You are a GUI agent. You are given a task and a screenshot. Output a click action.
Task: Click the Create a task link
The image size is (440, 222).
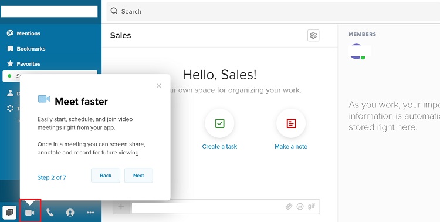point(219,146)
